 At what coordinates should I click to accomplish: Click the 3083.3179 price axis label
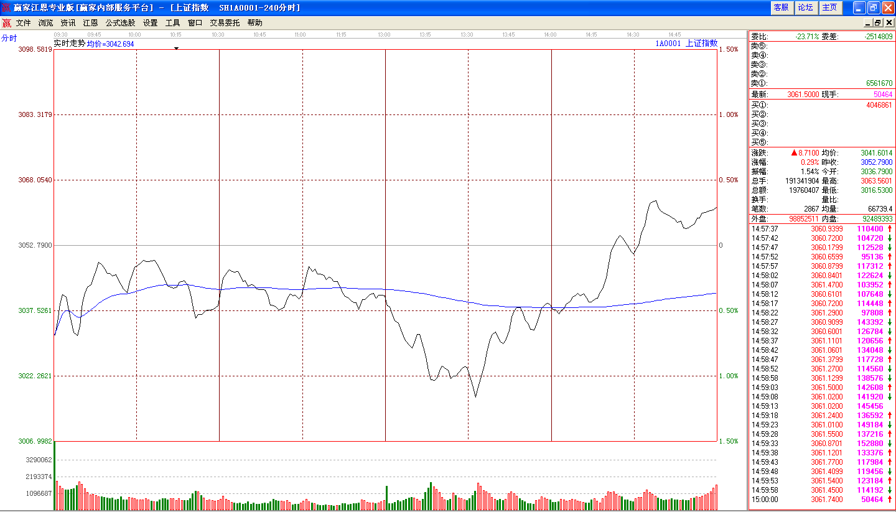[x=35, y=114]
